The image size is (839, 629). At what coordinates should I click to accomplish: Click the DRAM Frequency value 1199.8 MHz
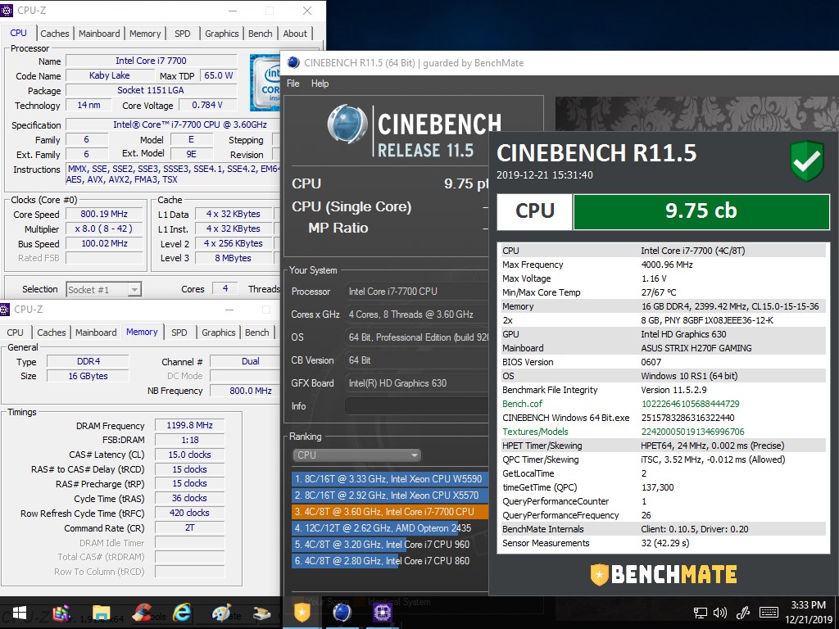(x=189, y=425)
